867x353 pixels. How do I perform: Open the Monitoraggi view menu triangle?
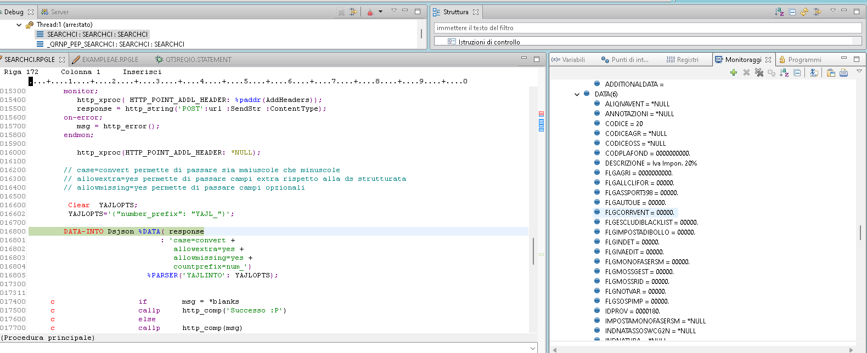[x=859, y=71]
